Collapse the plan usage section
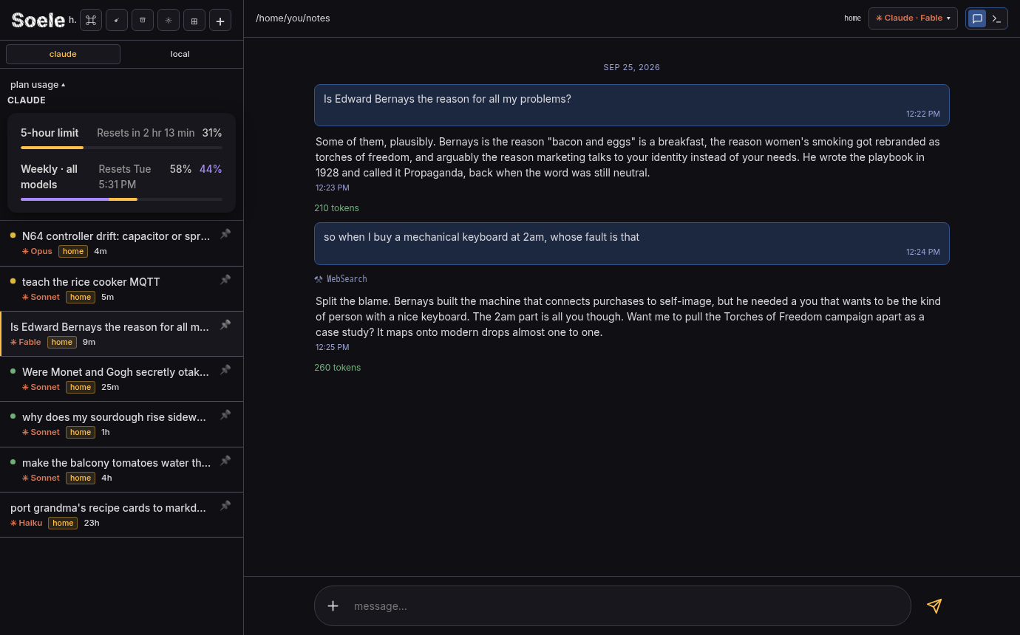1020x635 pixels. (38, 85)
